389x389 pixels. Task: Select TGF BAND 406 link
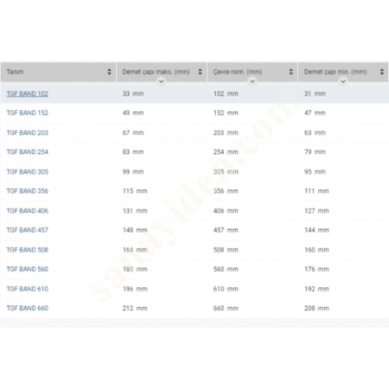pyautogui.click(x=28, y=211)
